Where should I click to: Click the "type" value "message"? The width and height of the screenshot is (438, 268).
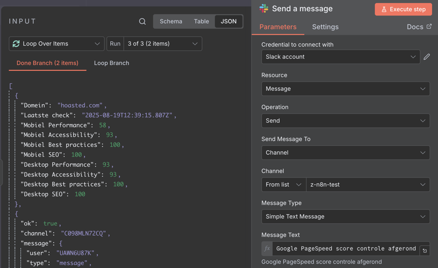pyautogui.click(x=72, y=263)
